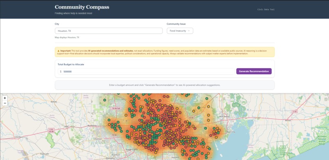Click the Total Budget amount field
This screenshot has width=329, height=160.
146,71
